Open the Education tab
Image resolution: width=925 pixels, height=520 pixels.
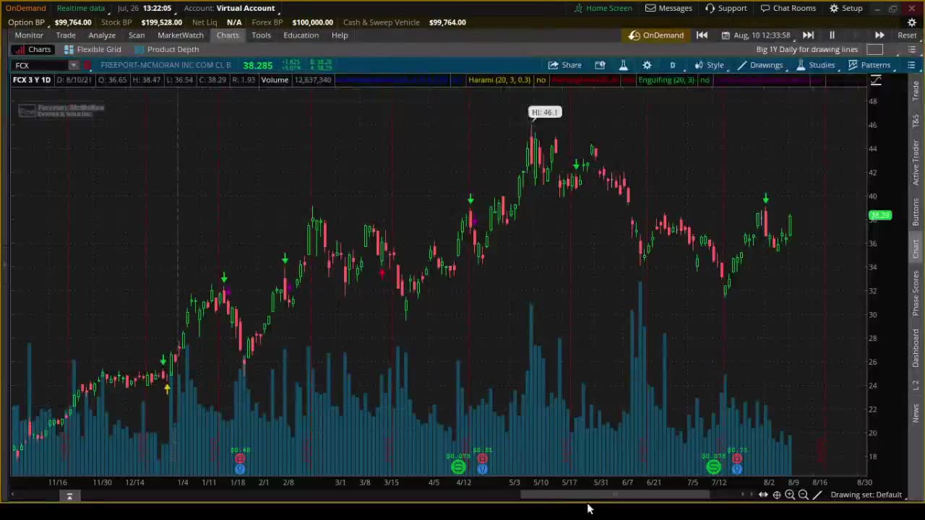point(301,35)
